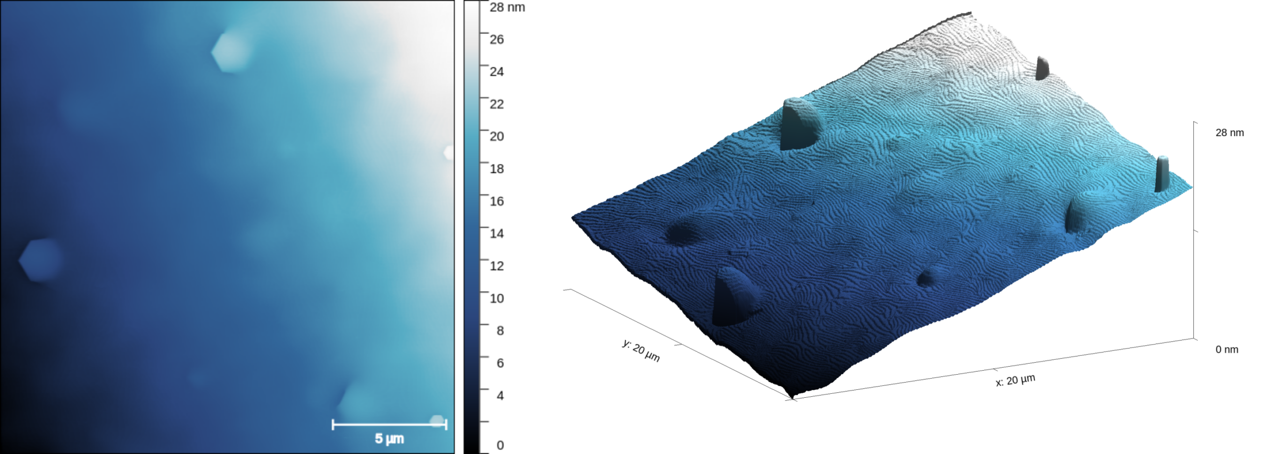Click the '0' label at color scale bottom
Screen dimensions: 1288x454
coord(500,445)
